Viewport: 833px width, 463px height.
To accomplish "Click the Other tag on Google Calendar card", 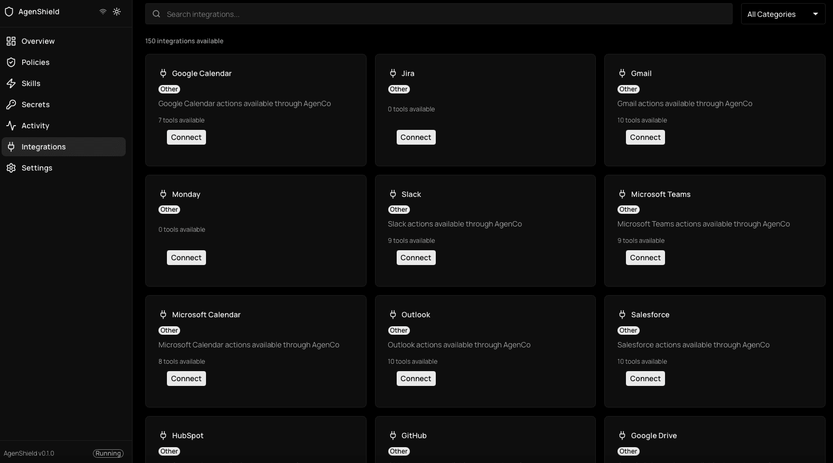I will pos(170,89).
